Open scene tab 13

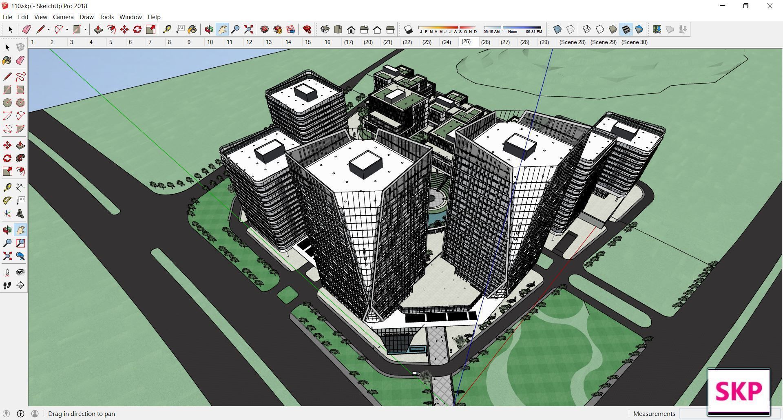click(269, 42)
